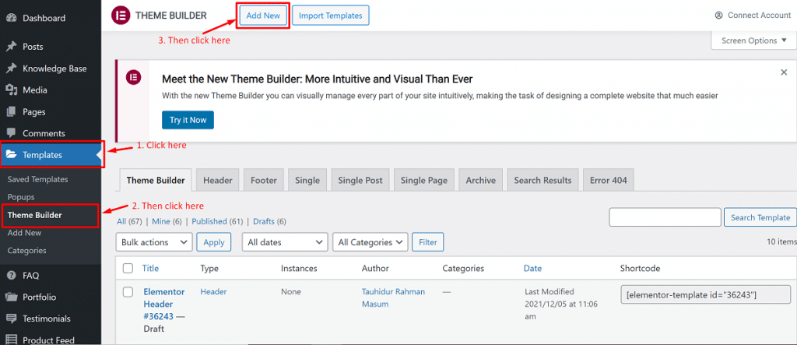
Task: Tick the select-all checkbox in table header
Action: click(128, 268)
